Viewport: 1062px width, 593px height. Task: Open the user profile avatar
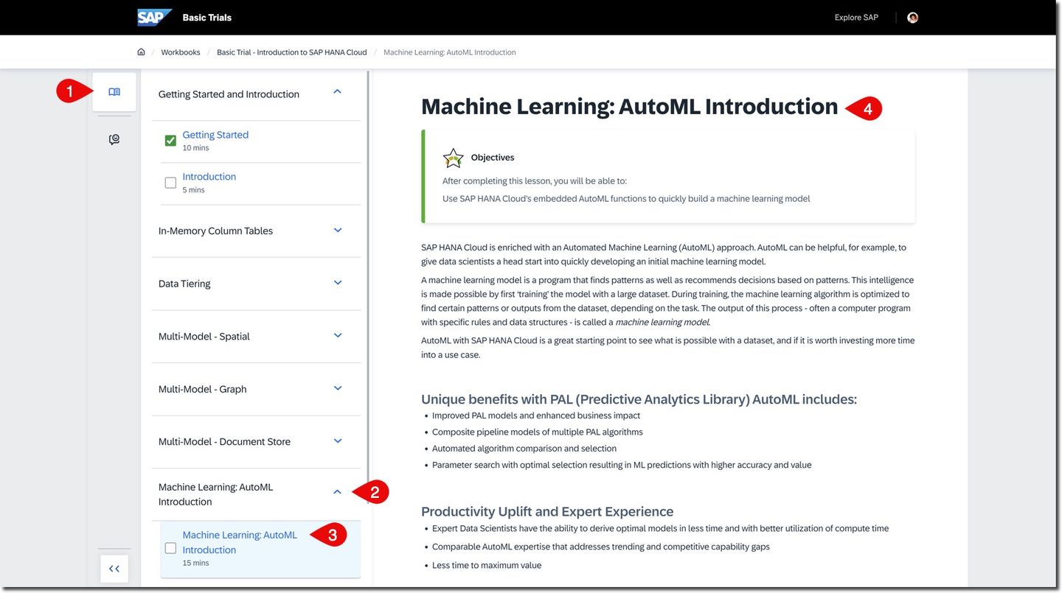tap(912, 18)
